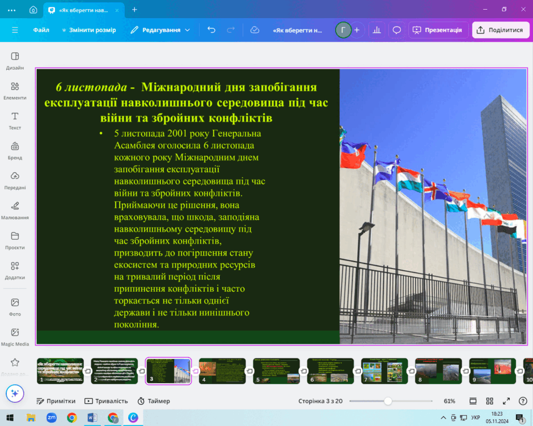Open the Дизайн panel in sidebar

[x=15, y=61]
